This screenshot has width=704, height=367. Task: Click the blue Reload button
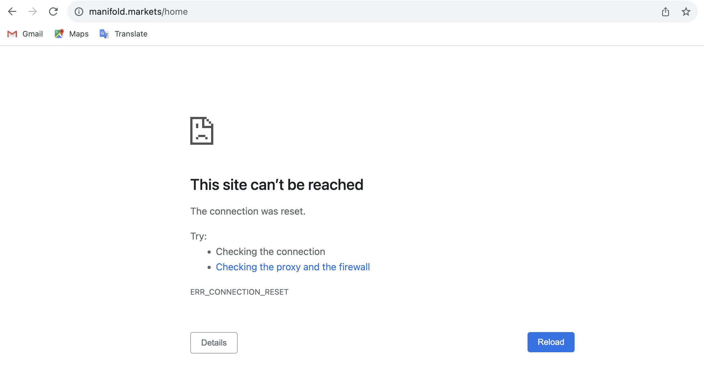[551, 342]
